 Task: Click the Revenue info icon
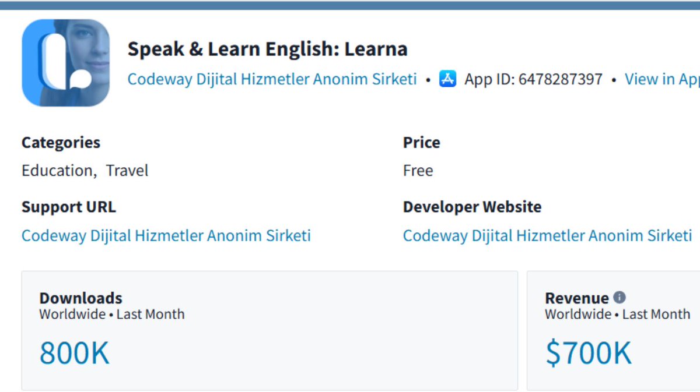pos(619,298)
